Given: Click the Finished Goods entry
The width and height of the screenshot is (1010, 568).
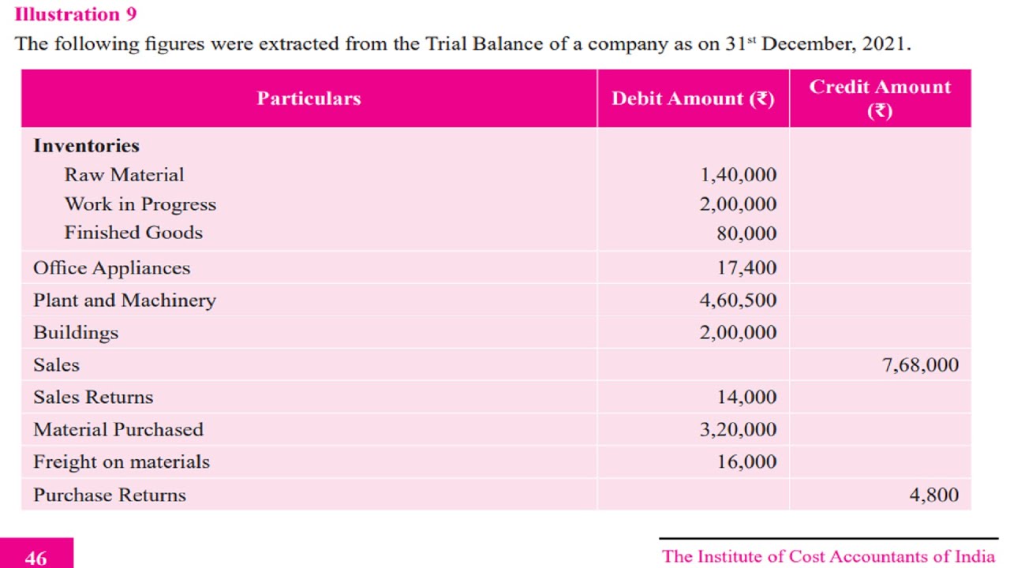Looking at the screenshot, I should 133,233.
